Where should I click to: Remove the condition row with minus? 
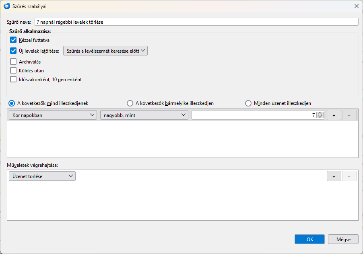pos(349,115)
